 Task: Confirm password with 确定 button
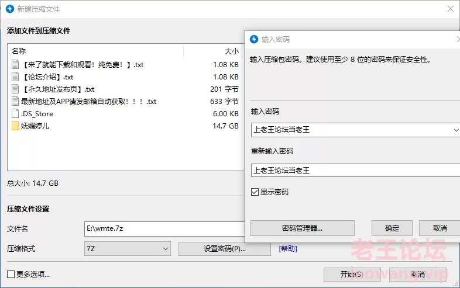[392, 228]
